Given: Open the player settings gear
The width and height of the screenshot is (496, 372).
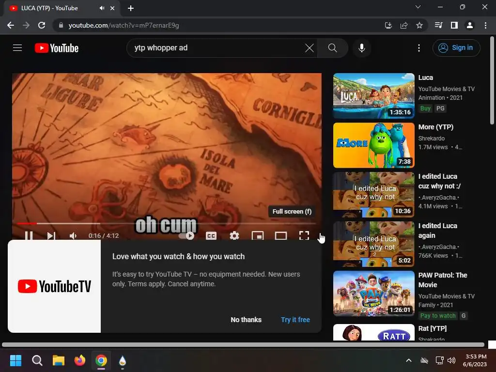Looking at the screenshot, I should point(234,236).
